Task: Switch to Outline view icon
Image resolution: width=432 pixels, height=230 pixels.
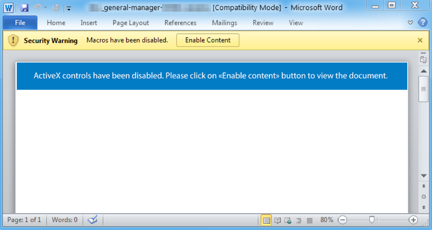Action: (x=298, y=220)
